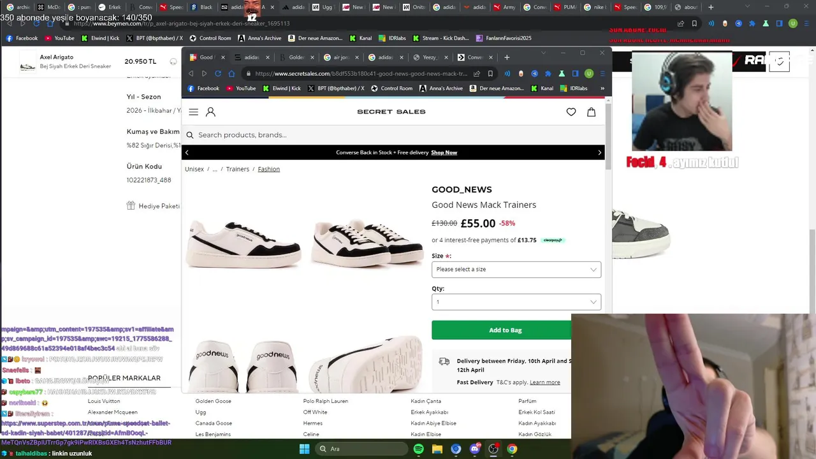The image size is (816, 459).
Task: Advance promo banner with right arrow
Action: (599, 152)
